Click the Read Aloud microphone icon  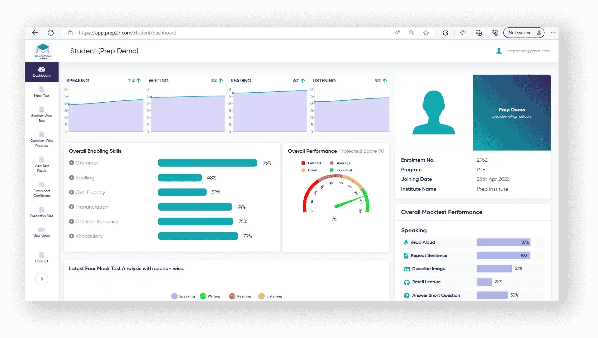click(x=406, y=242)
